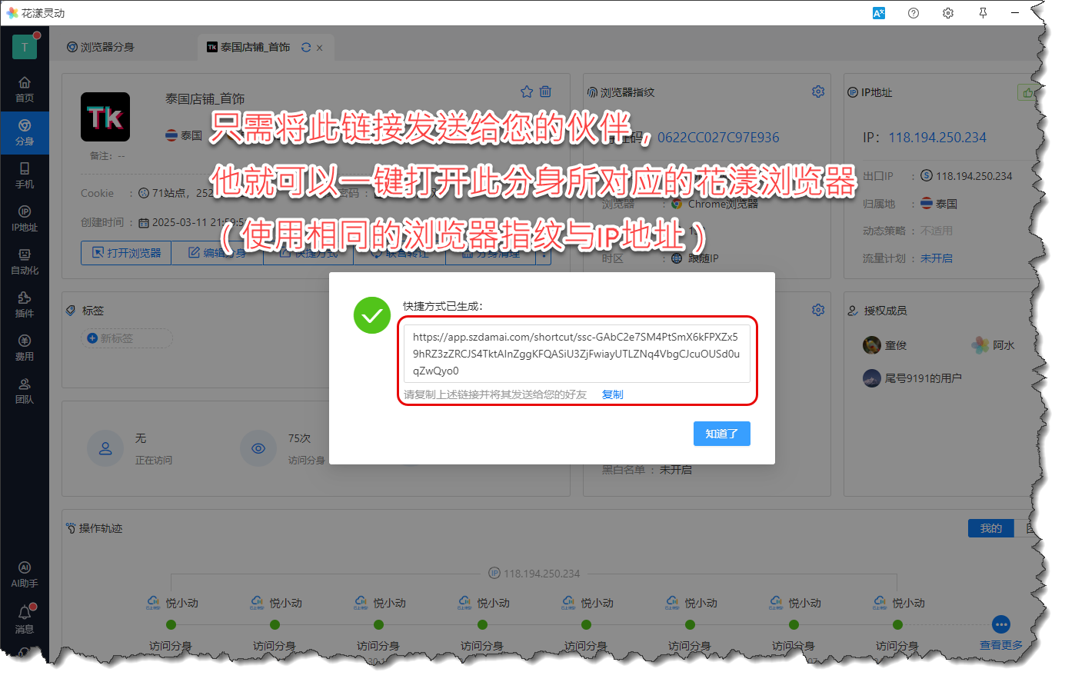Click the translate icon in title bar
The height and width of the screenshot is (682, 1065).
click(x=879, y=13)
